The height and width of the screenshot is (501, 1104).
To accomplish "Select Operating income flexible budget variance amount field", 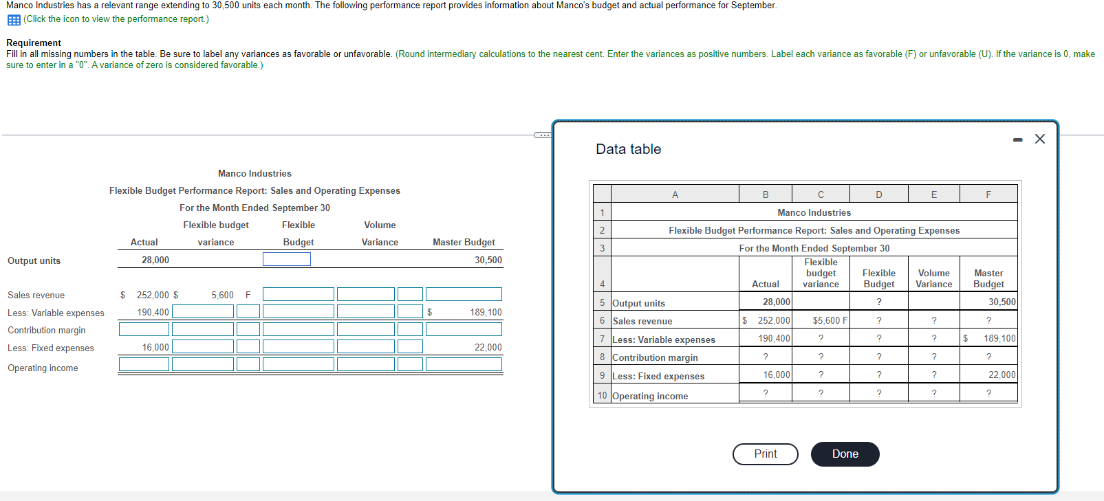I will tap(203, 364).
